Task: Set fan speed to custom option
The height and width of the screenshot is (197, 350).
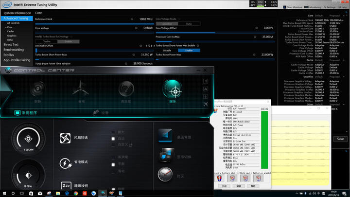Action: coord(113,145)
